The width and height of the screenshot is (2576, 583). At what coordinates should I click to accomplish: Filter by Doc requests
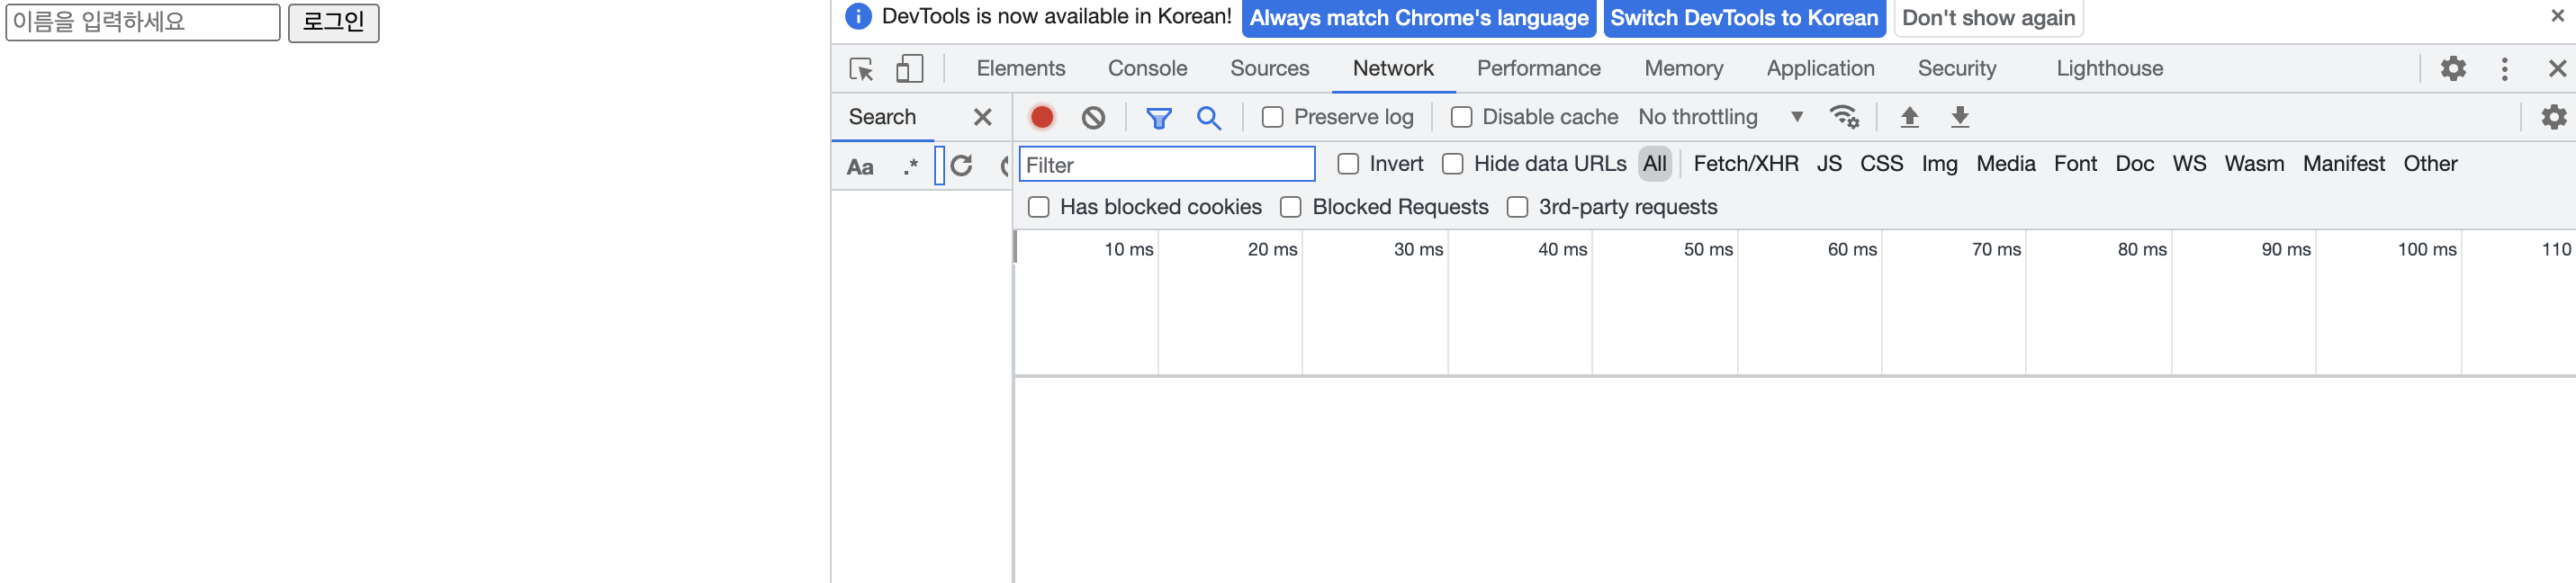click(2134, 164)
